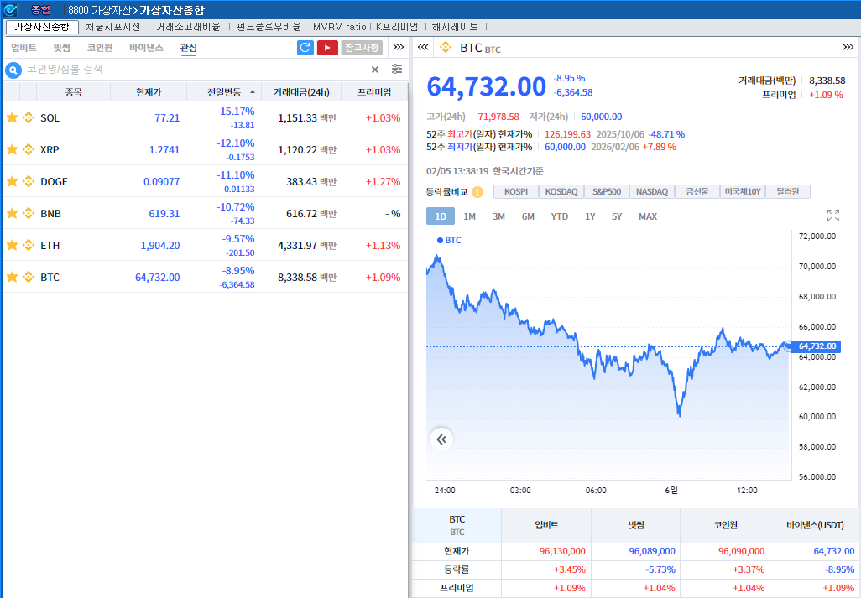
Task: Sort by the 전일변동 column header arrow
Action: [253, 92]
